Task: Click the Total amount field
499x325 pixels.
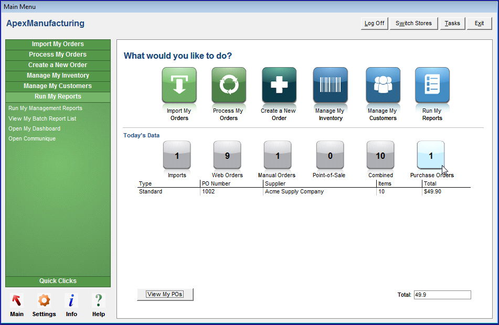Action: (442, 295)
